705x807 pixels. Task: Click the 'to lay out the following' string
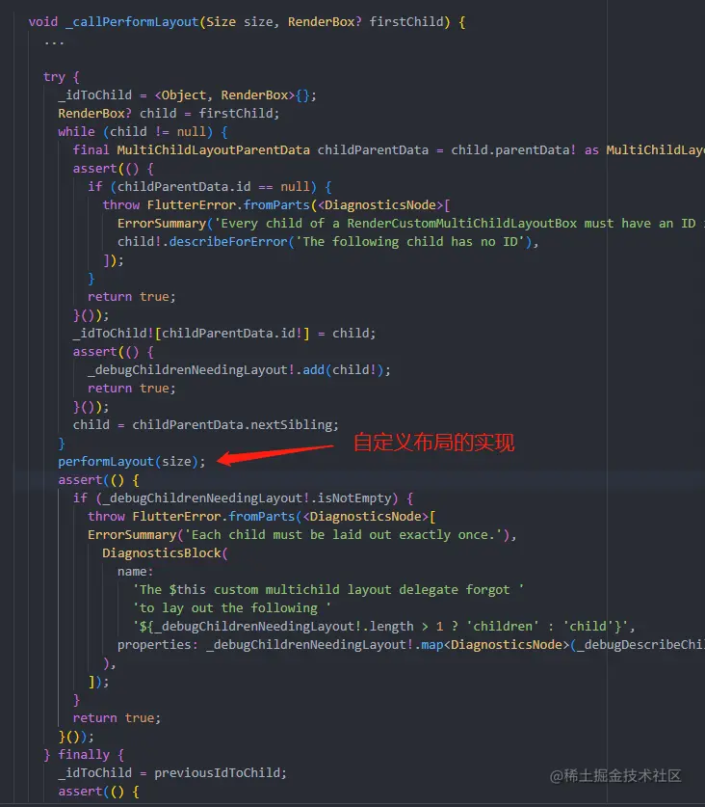click(x=232, y=608)
